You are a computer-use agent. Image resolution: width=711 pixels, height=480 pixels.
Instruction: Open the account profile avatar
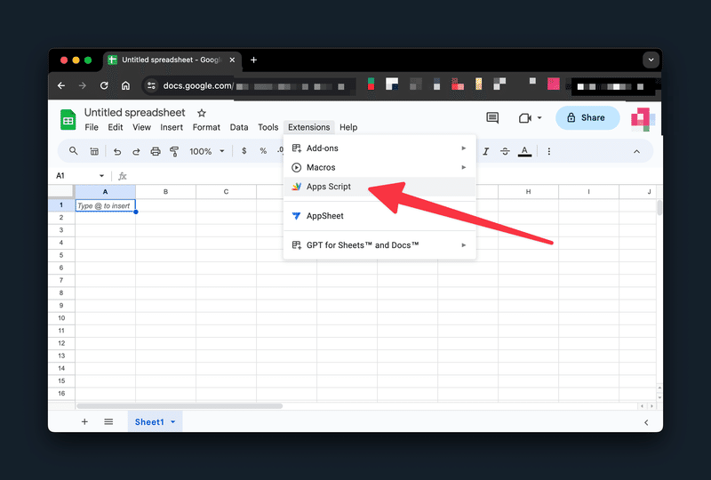coord(643,119)
